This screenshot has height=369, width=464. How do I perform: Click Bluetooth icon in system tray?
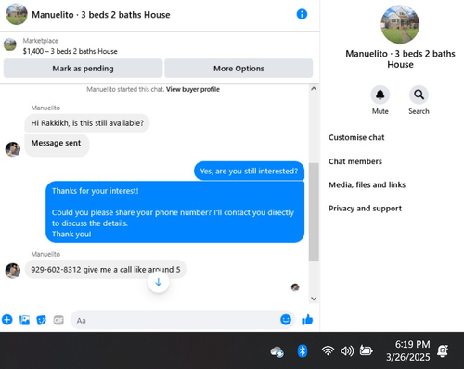pos(303,351)
